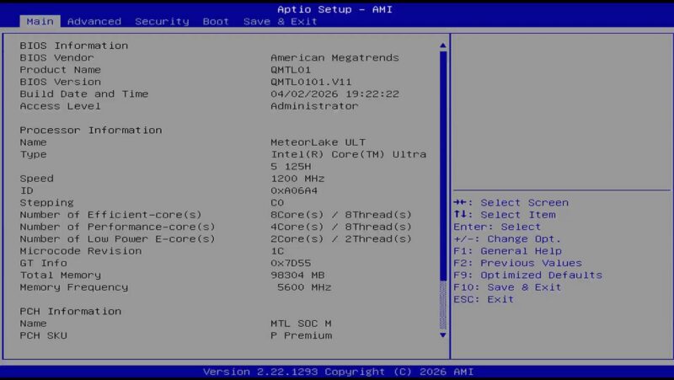Select the Memory Frequency value 5600 MHz
The height and width of the screenshot is (380, 674).
[304, 287]
